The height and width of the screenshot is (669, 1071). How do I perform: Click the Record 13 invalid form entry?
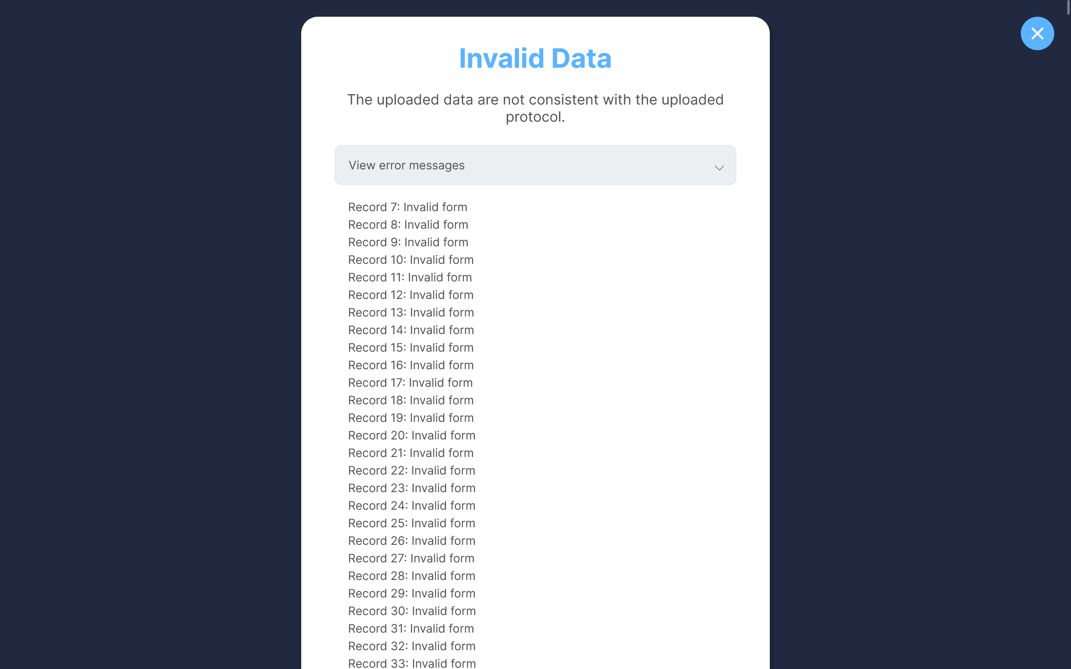411,312
